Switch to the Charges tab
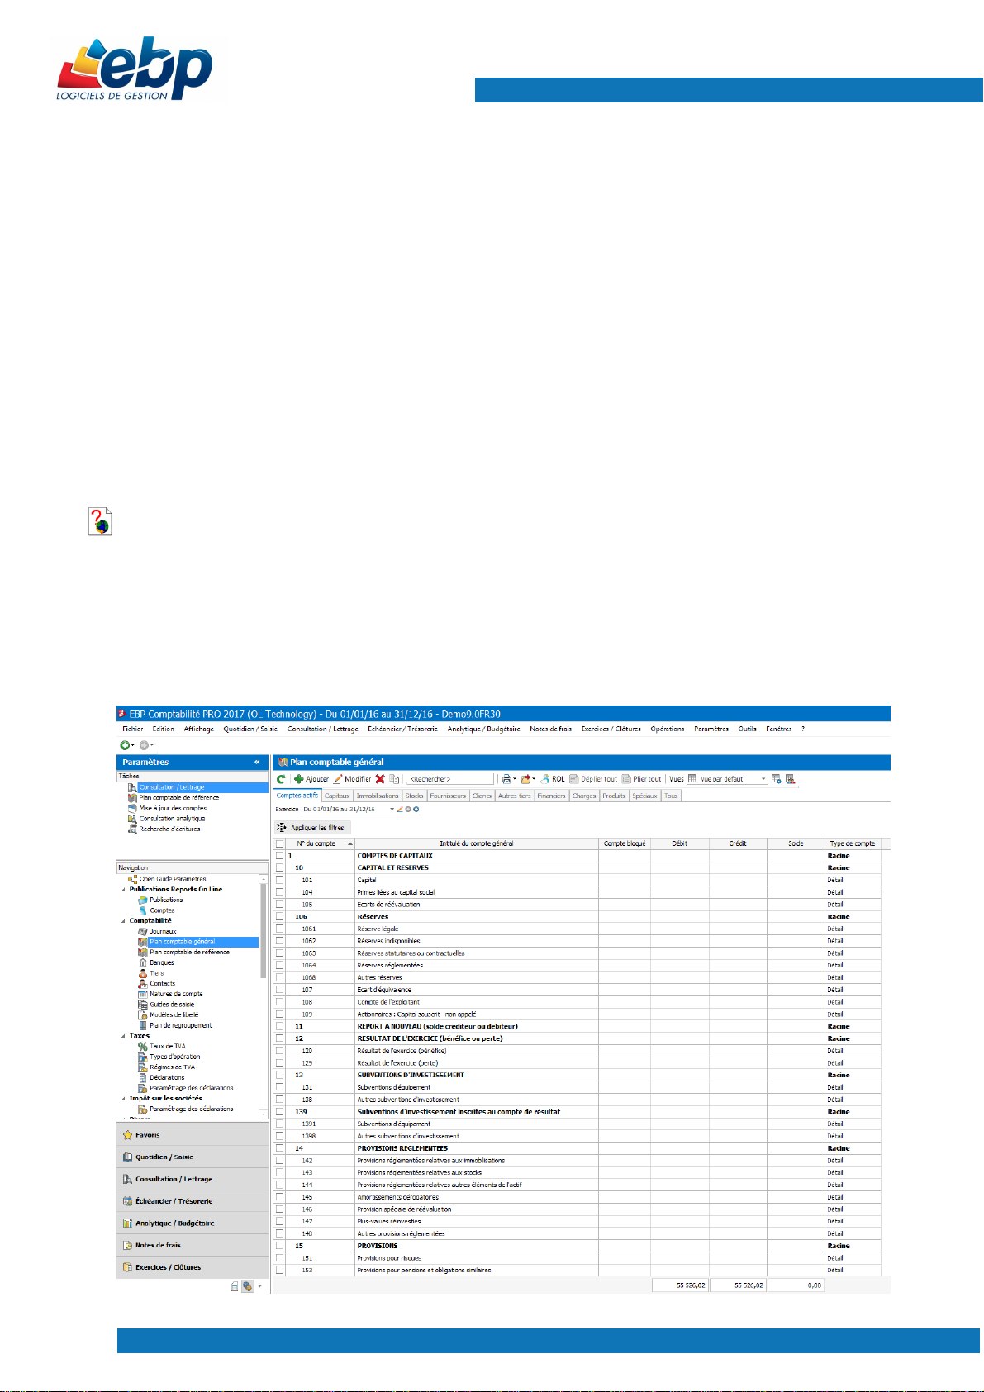Image resolution: width=984 pixels, height=1392 pixels. 584,796
